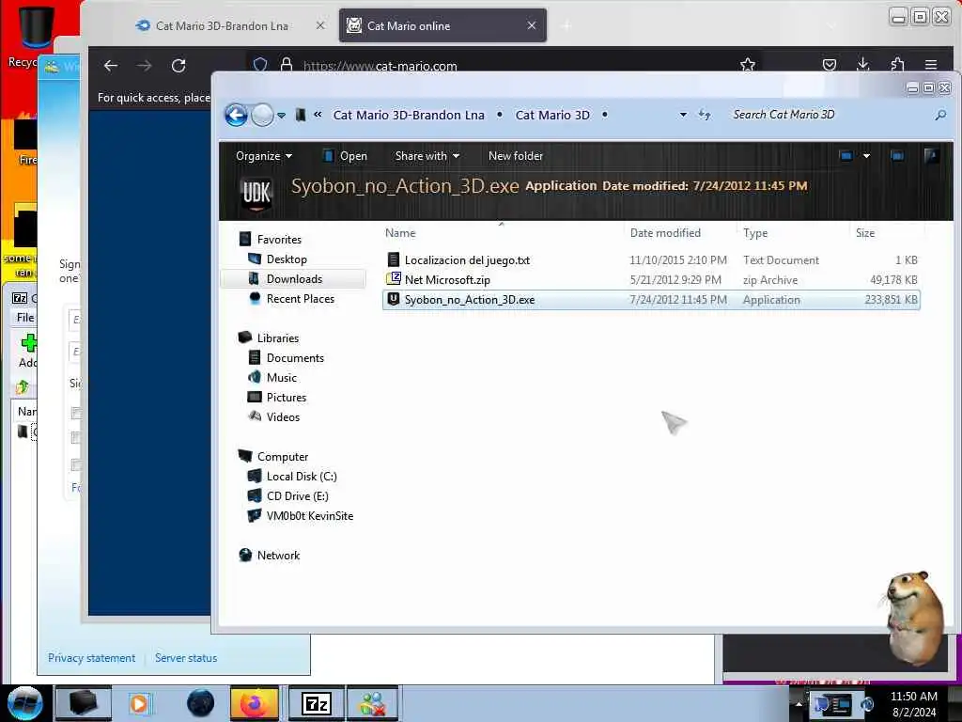The image size is (962, 722).
Task: Click Open in the Explorer toolbar
Action: [345, 156]
